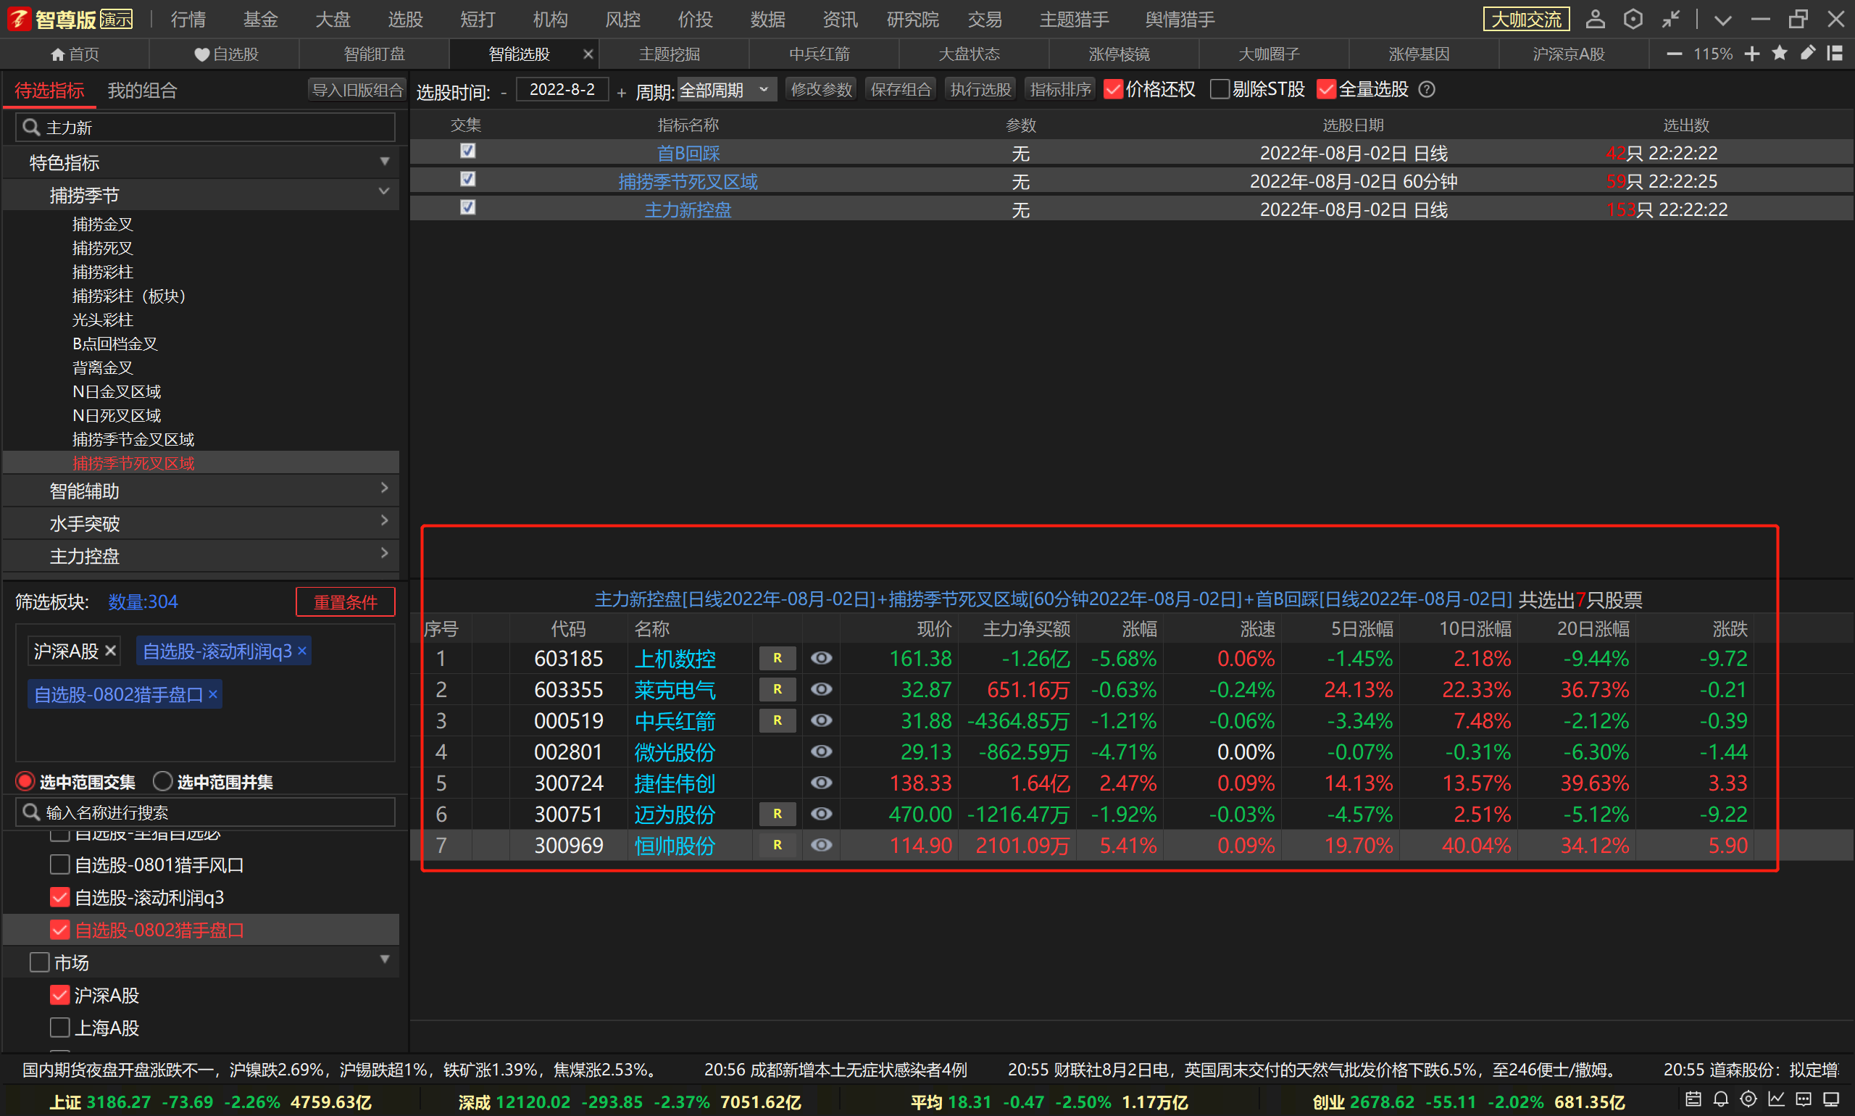Screen dimensions: 1855x1116
Task: Click the star favorite icon in tab bar
Action: point(1779,54)
